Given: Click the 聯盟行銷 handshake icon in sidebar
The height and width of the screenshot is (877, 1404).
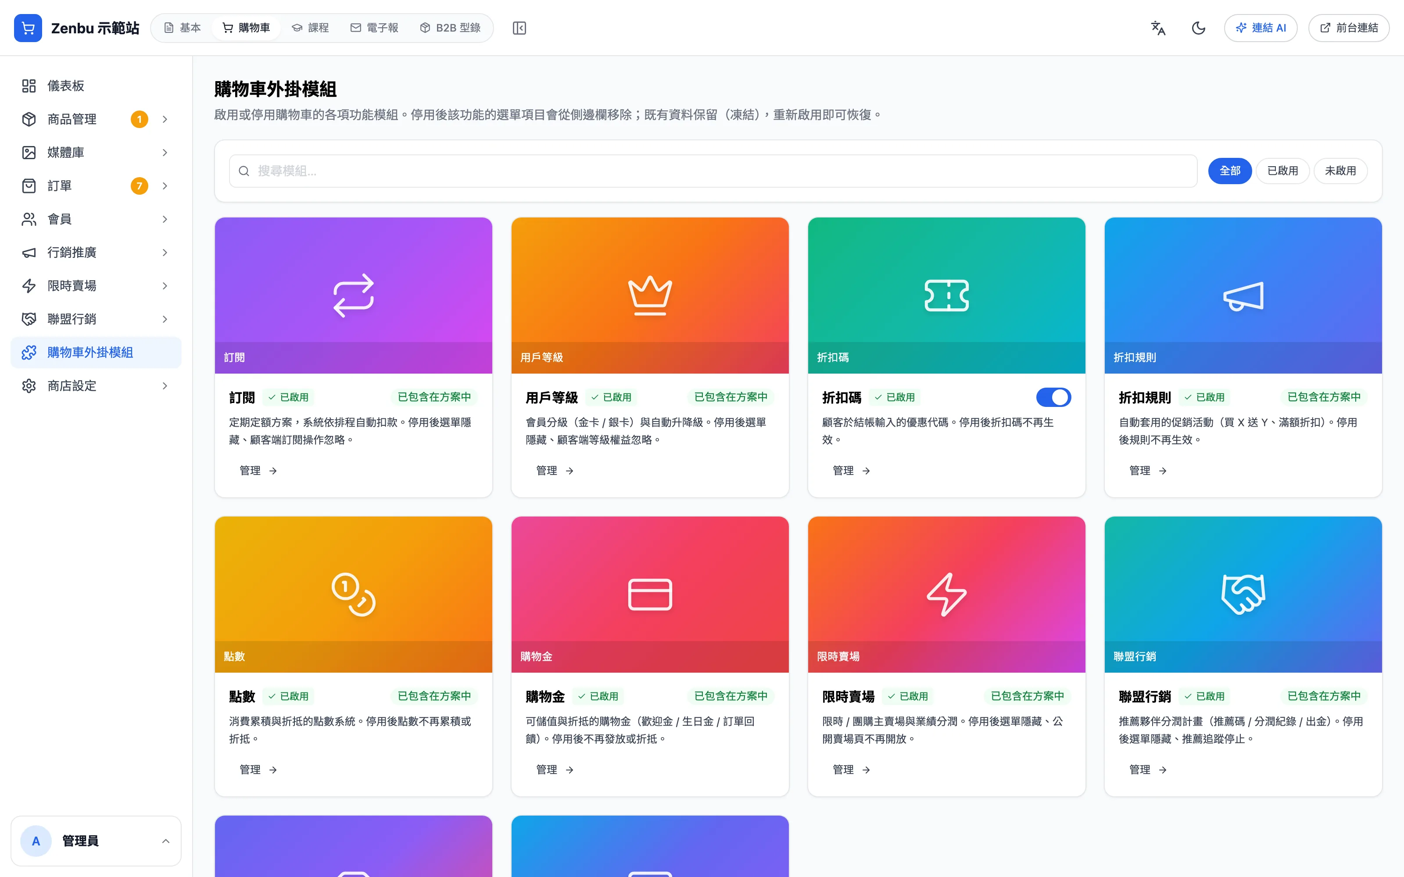Looking at the screenshot, I should click(x=29, y=319).
